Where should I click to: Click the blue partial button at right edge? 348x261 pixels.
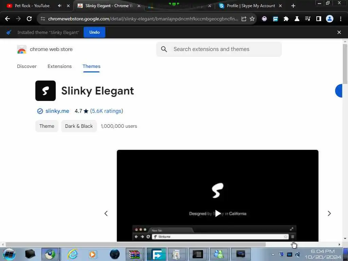339,91
